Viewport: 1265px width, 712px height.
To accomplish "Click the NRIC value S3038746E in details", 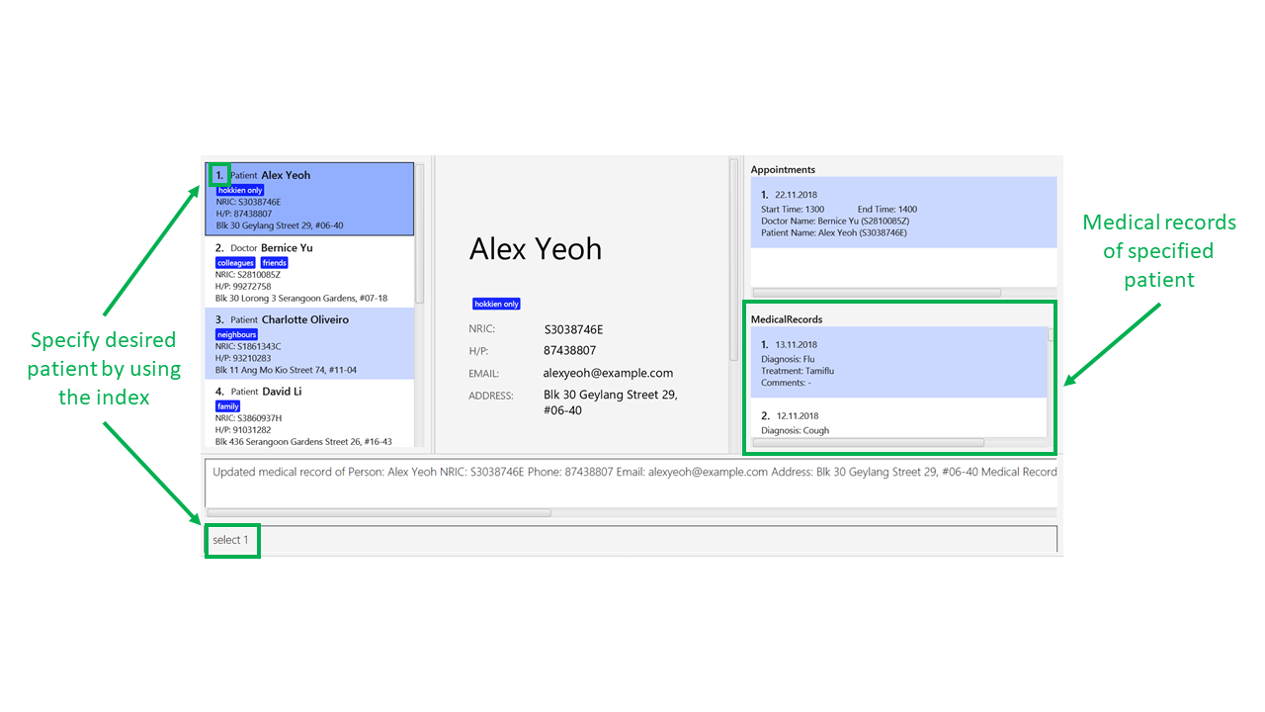I will 573,329.
